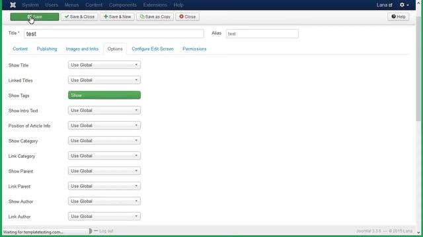Open the Show Category dropdown

tap(104, 140)
